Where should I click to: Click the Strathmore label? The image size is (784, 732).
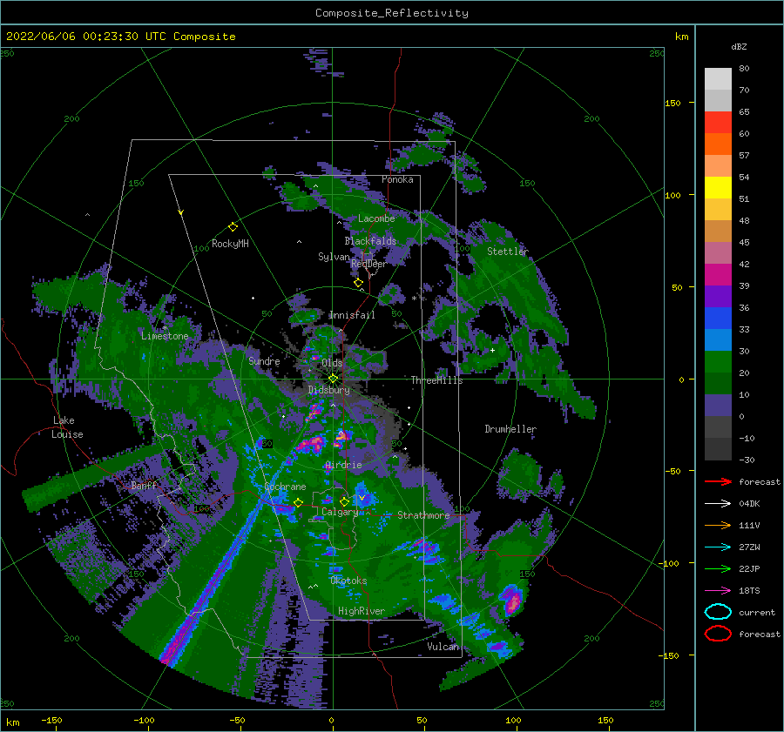[x=423, y=515]
